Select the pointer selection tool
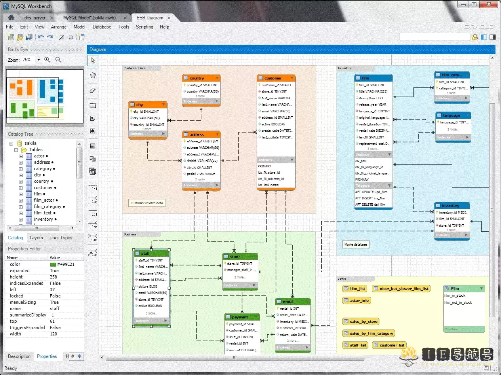This screenshot has width=501, height=375. pos(93,61)
